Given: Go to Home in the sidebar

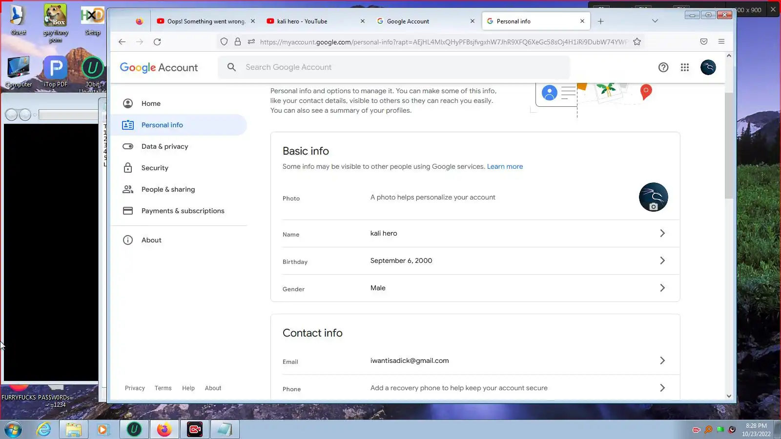Looking at the screenshot, I should tap(179, 103).
